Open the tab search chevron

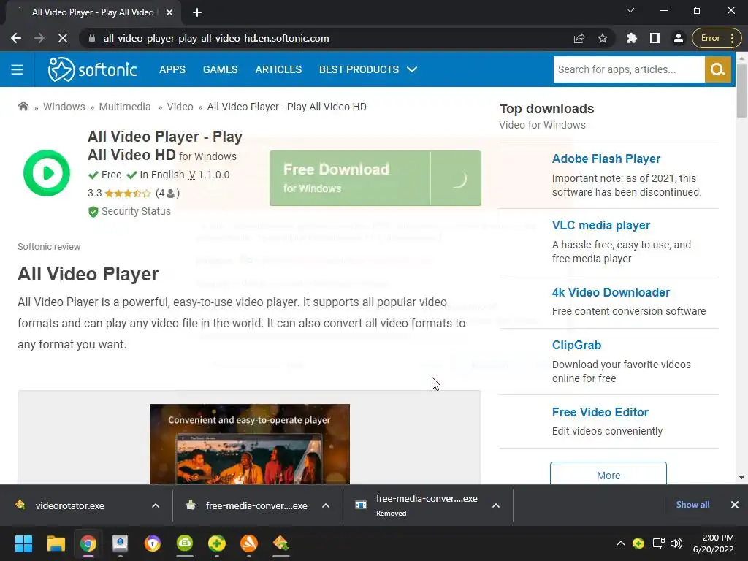tap(630, 10)
